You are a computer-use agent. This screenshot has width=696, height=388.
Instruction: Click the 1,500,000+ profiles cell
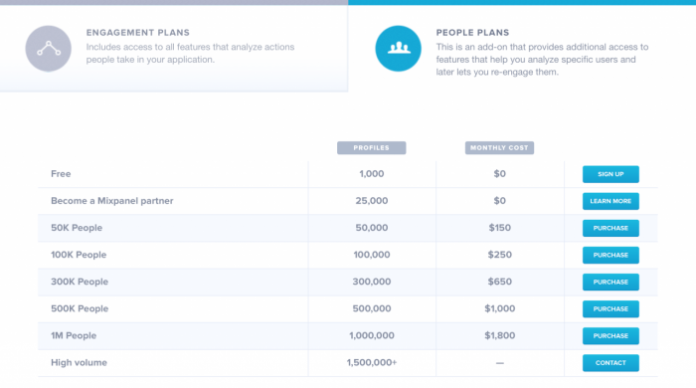(372, 363)
